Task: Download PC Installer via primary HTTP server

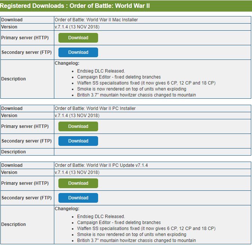Action: [78, 126]
